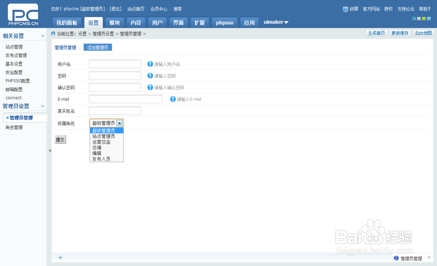Open 后台地图 in the top right
This screenshot has width=437, height=266.
point(422,33)
